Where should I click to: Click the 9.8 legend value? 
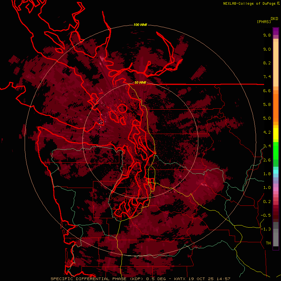[267, 35]
